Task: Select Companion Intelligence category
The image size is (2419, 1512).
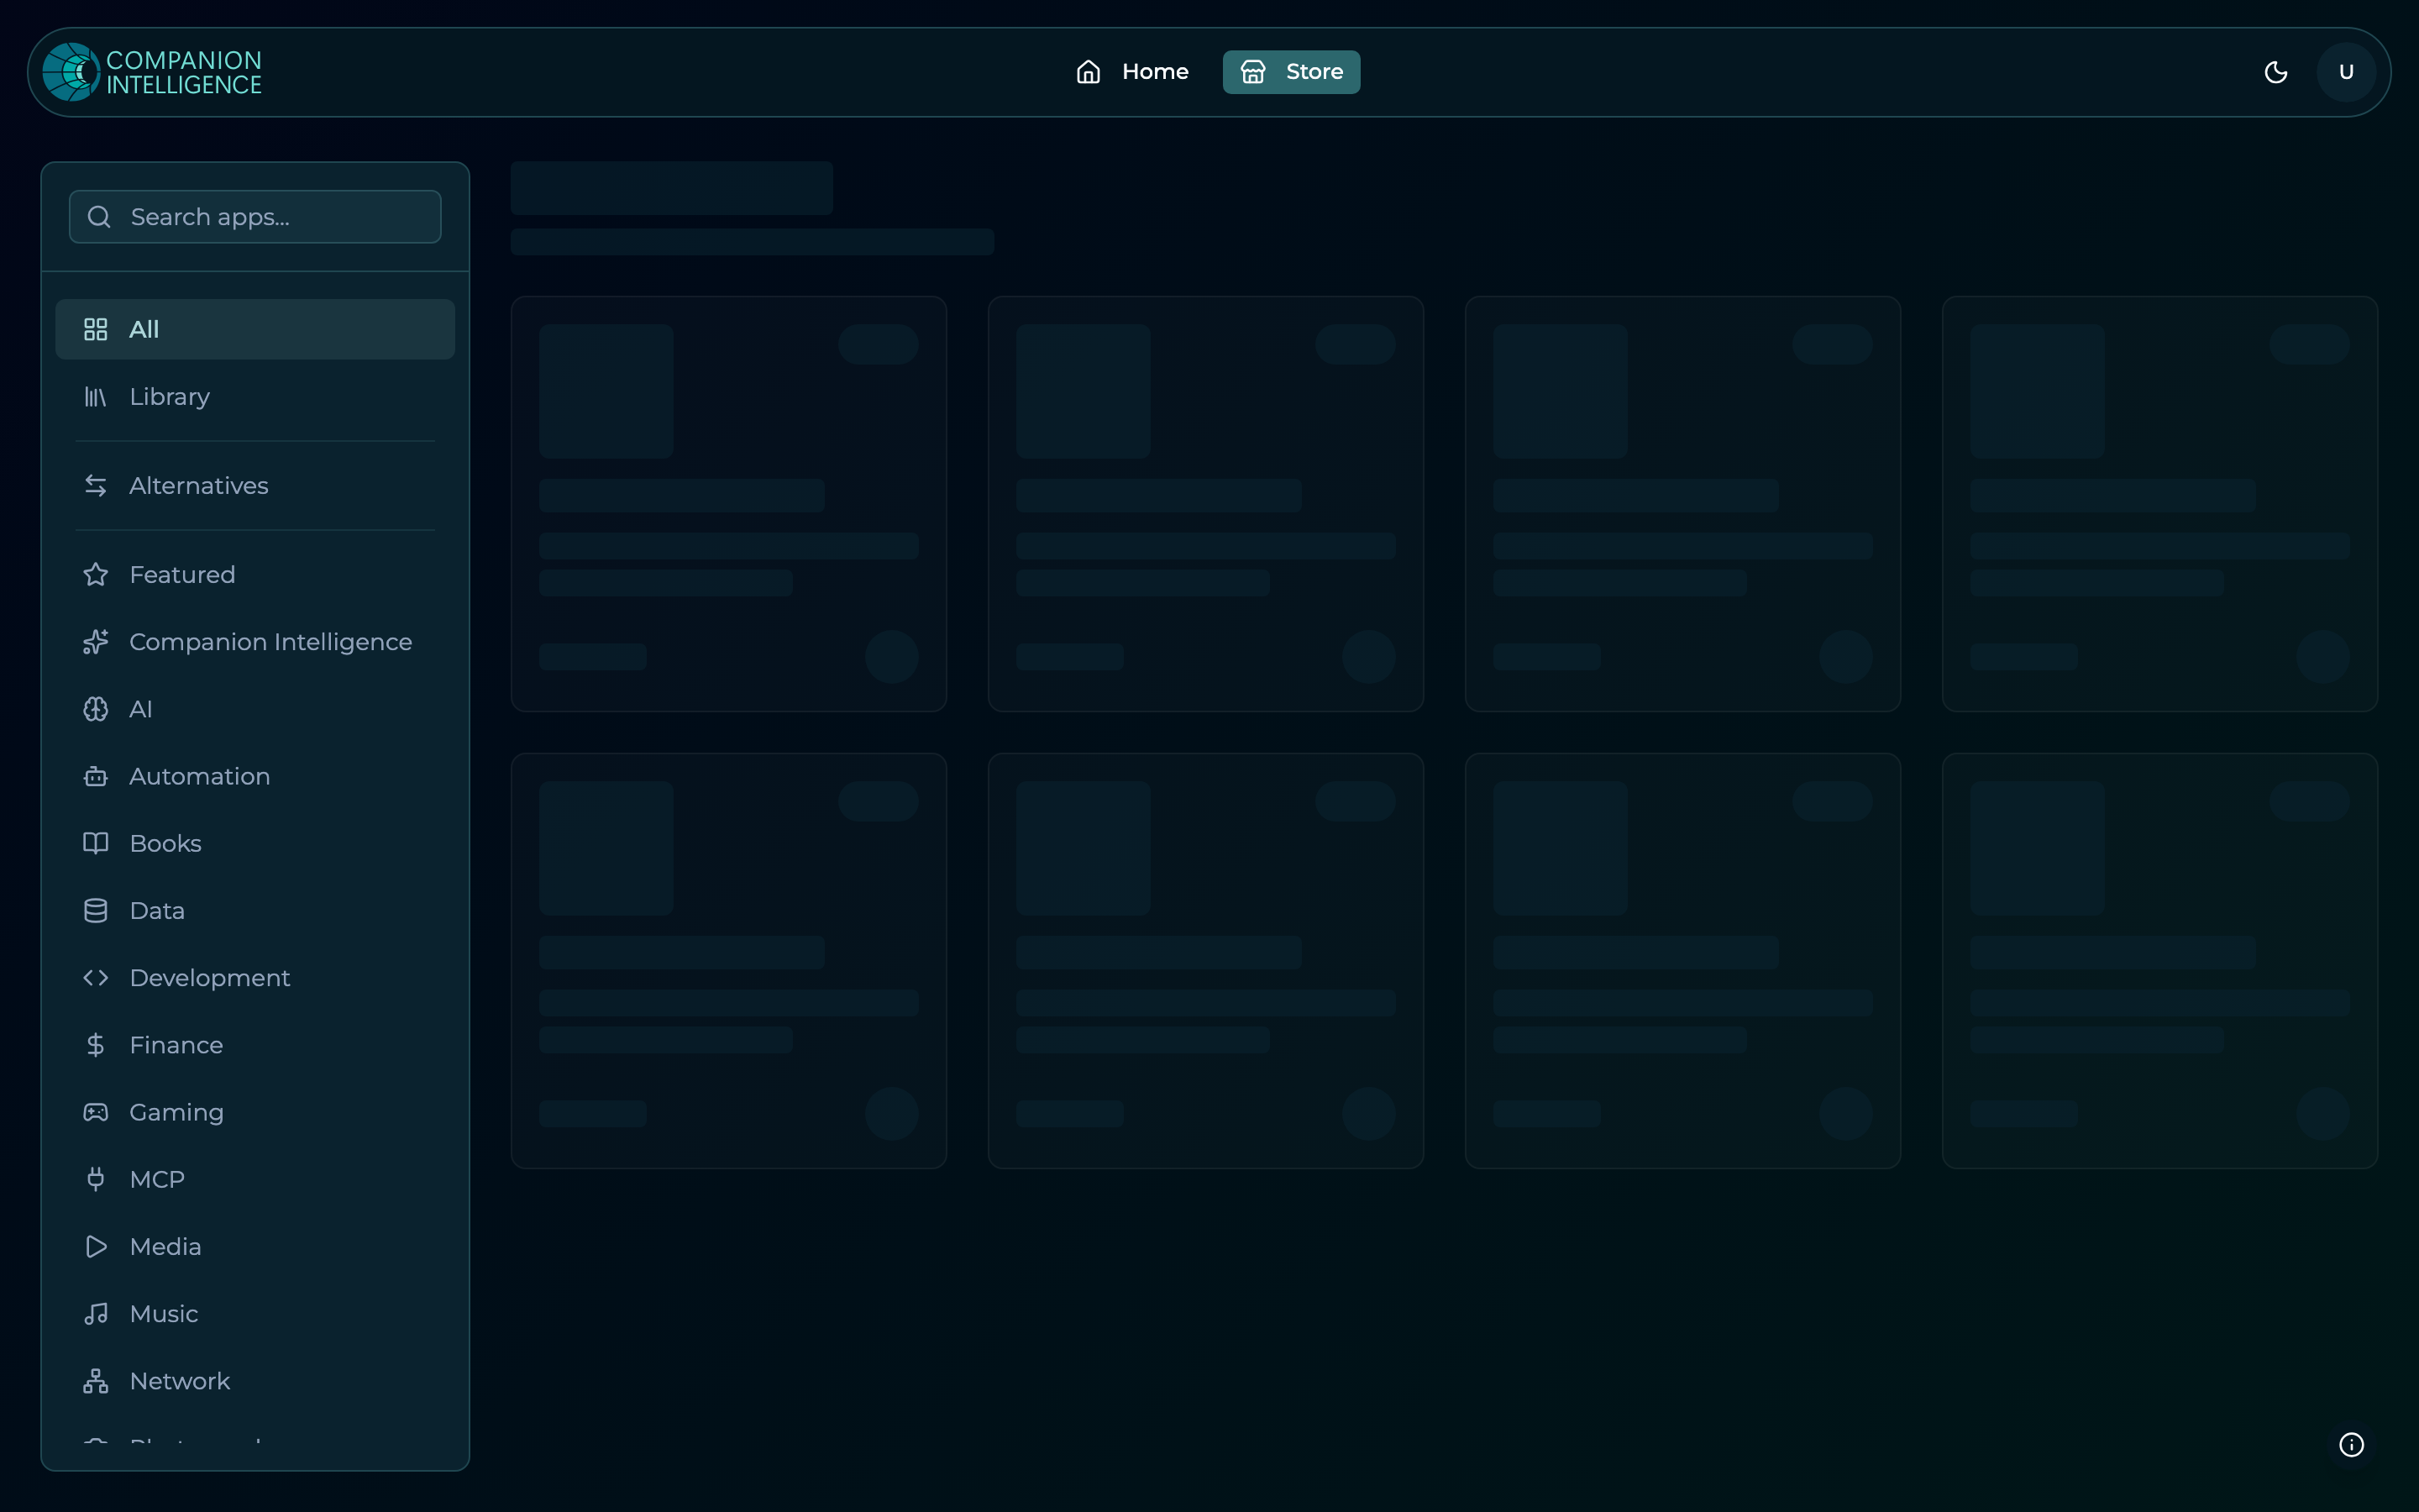Action: tap(254, 642)
